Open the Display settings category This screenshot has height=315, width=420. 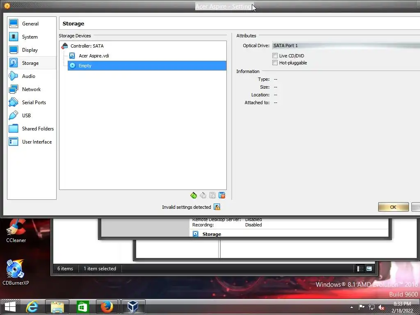point(32,50)
